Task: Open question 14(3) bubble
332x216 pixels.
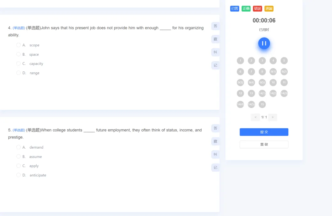Action: pyautogui.click(x=284, y=94)
